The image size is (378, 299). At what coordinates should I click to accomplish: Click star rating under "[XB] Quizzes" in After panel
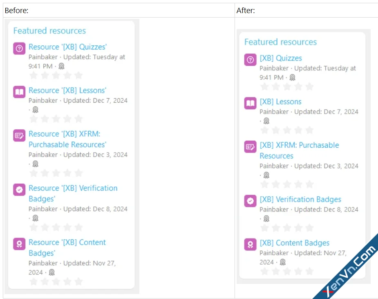(x=287, y=87)
